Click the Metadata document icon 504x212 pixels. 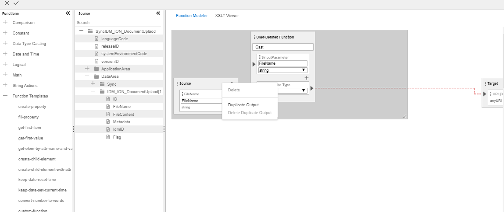click(x=108, y=122)
